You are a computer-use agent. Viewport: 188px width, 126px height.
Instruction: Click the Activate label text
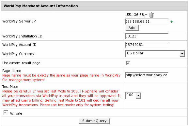point(16,113)
